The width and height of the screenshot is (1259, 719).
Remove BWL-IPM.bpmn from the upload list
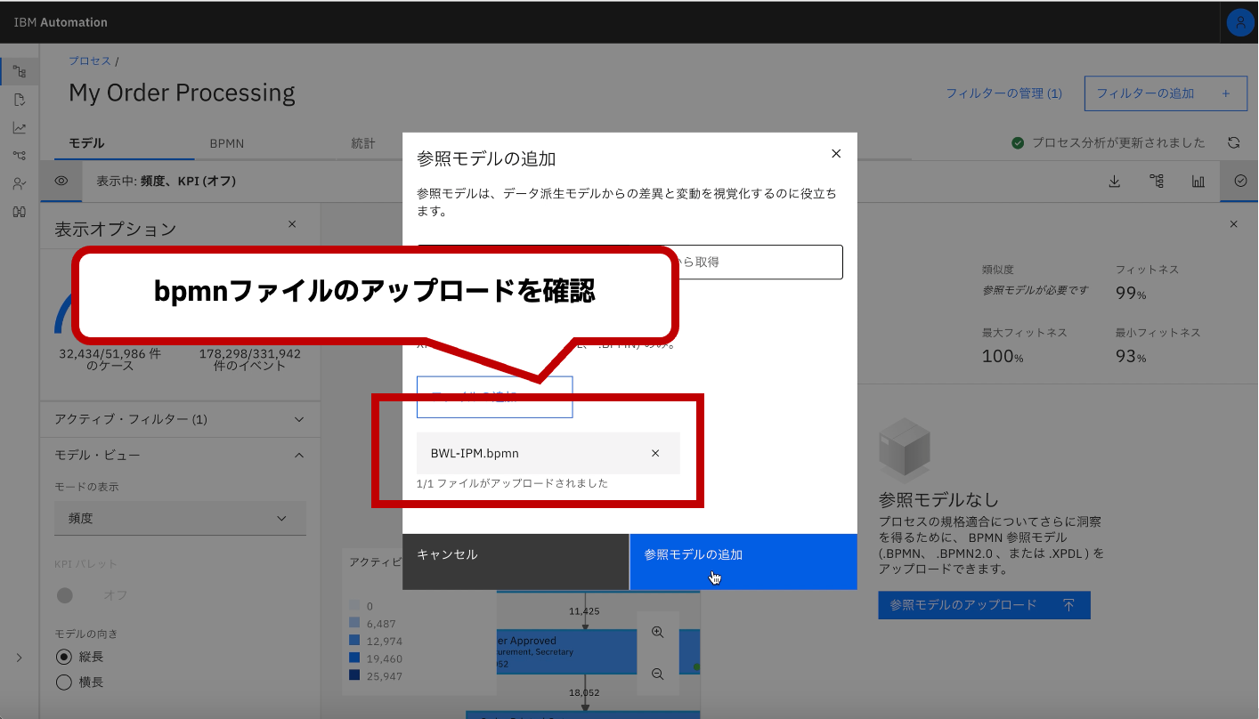click(655, 453)
